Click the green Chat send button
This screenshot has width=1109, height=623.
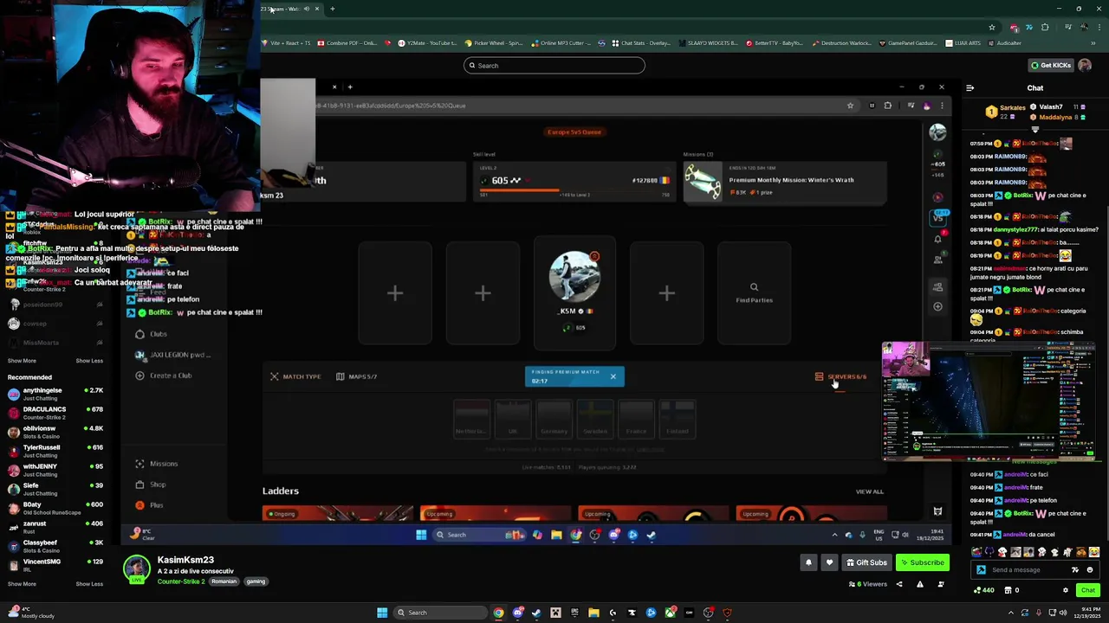[1088, 590]
